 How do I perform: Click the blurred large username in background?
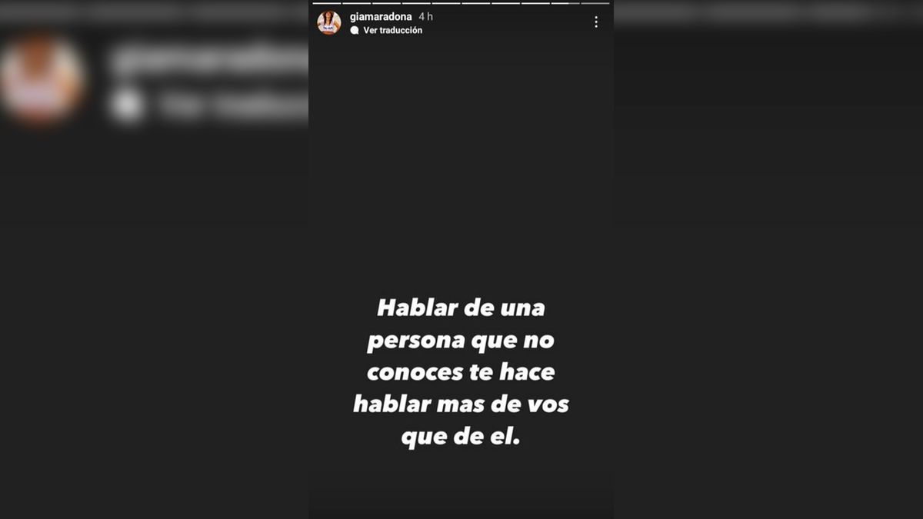[208, 60]
